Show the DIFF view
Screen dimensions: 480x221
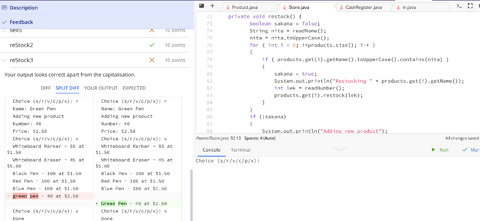tap(45, 88)
